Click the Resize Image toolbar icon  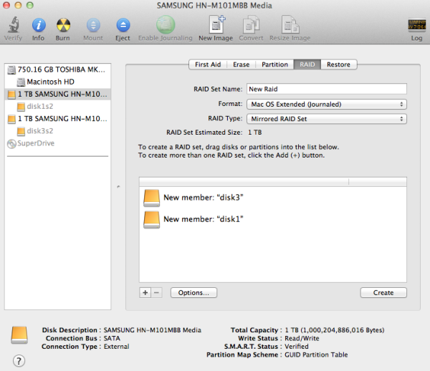click(290, 24)
